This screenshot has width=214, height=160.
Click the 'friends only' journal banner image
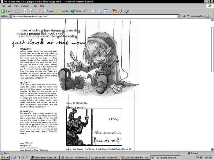(x=94, y=127)
